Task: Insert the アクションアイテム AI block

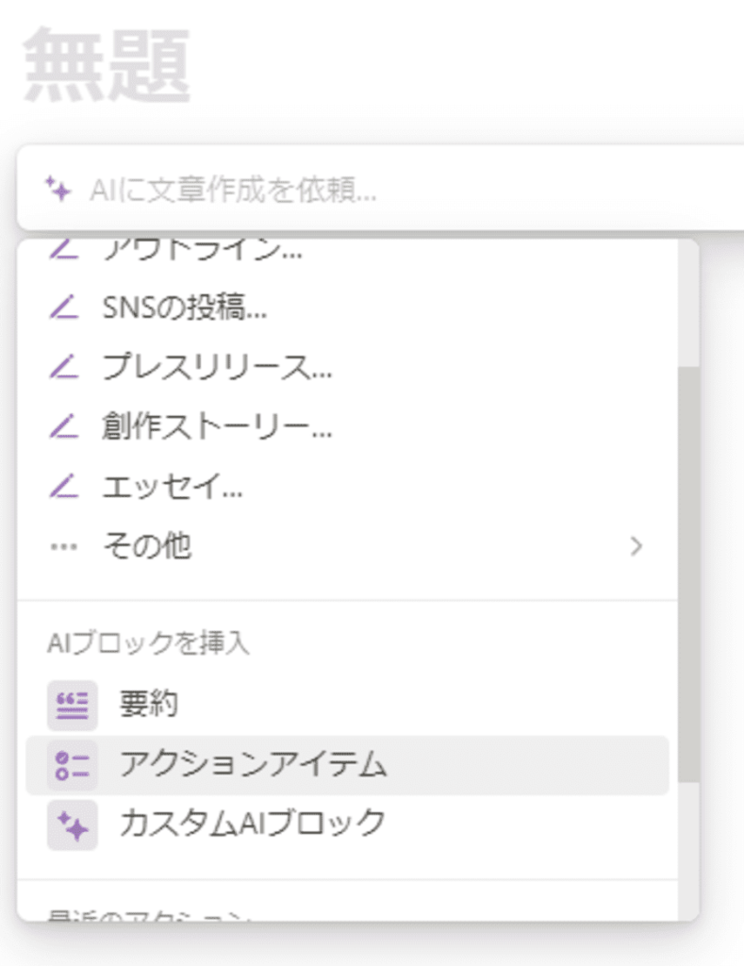Action: pos(347,764)
